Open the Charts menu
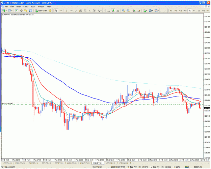This screenshot has width=211, height=169. pyautogui.click(x=26, y=6)
